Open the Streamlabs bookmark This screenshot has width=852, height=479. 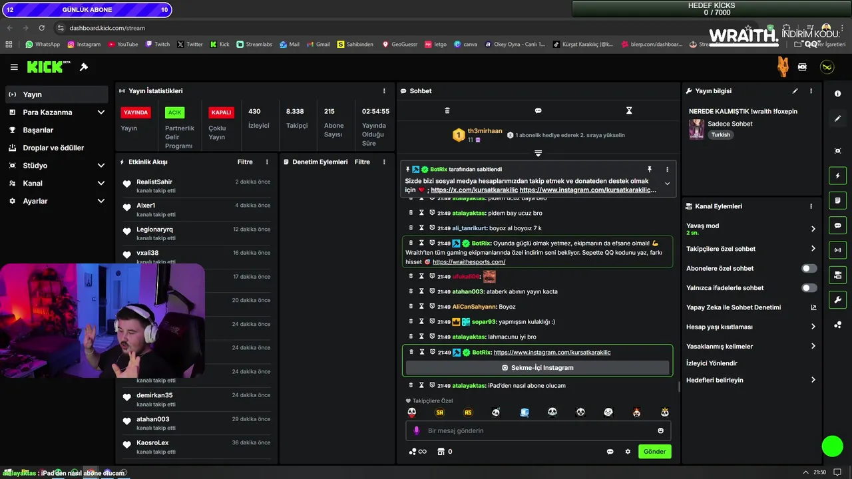click(x=254, y=45)
